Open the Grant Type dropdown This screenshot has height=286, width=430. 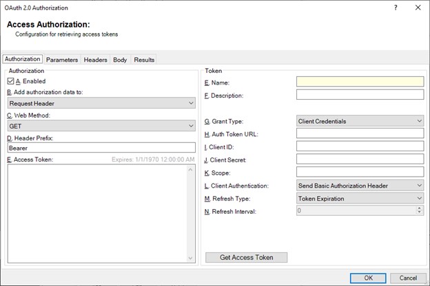(360, 121)
